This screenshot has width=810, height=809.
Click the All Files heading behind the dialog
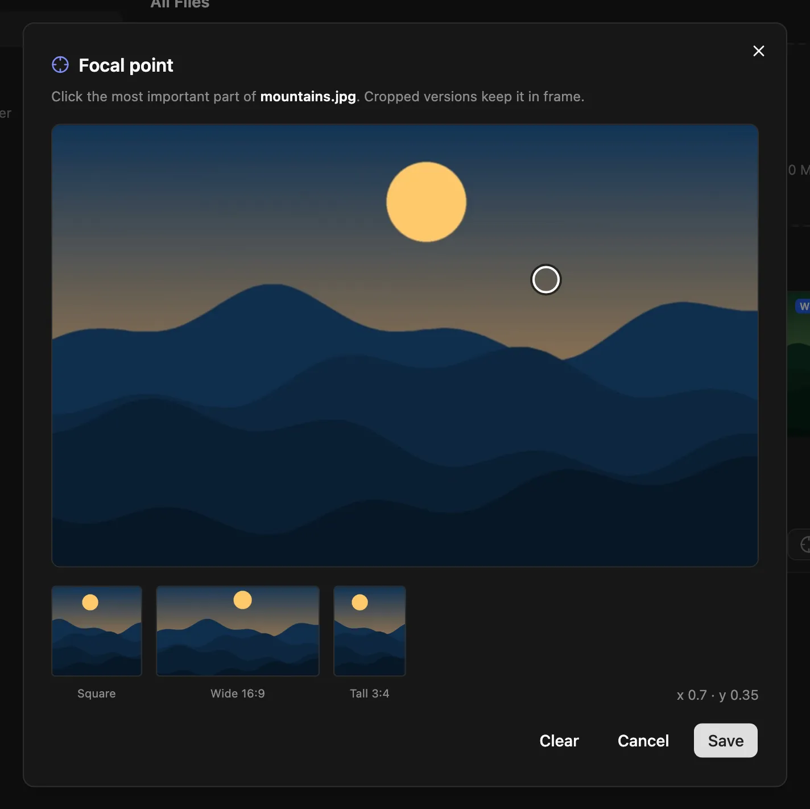pos(180,4)
